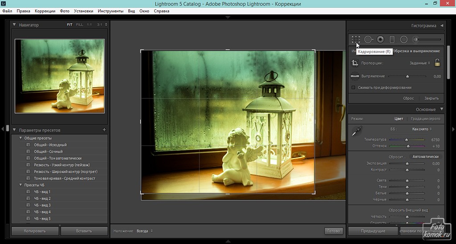Image resolution: width=456 pixels, height=244 pixels.
Task: Click the Контраст slider
Action: (407, 170)
